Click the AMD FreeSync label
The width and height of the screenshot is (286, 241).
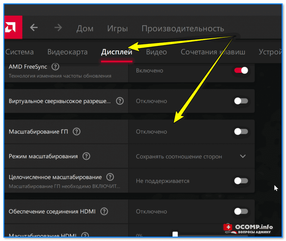click(28, 67)
